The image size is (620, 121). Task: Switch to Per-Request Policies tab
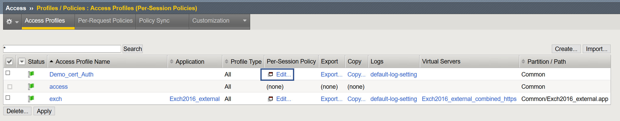105,21
